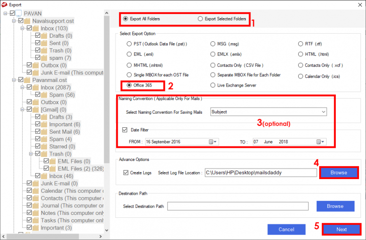
Task: Choose MSG export format
Action: 213,44
